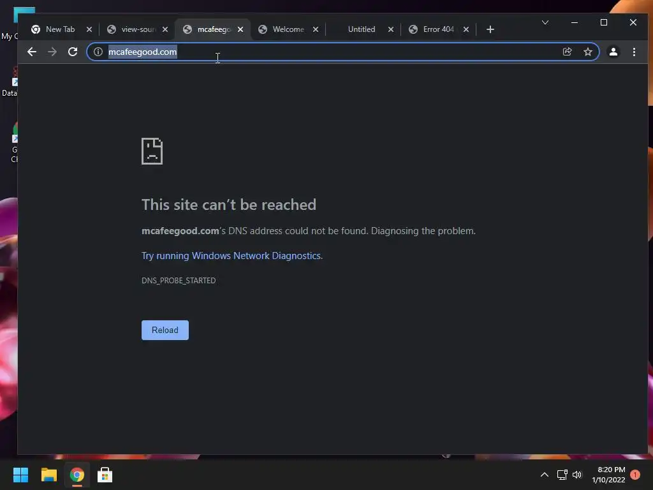Click This site can't be reached heading
This screenshot has width=653, height=490.
coord(229,205)
